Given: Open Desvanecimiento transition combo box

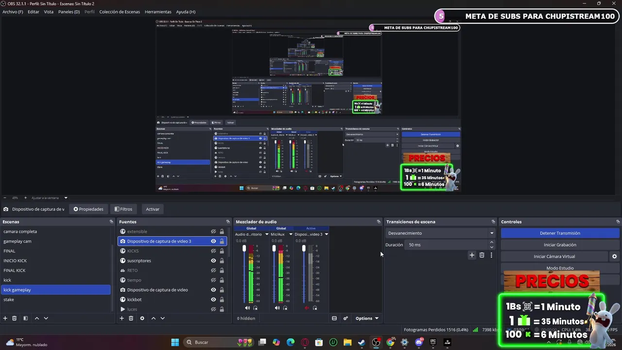Looking at the screenshot, I should [440, 233].
